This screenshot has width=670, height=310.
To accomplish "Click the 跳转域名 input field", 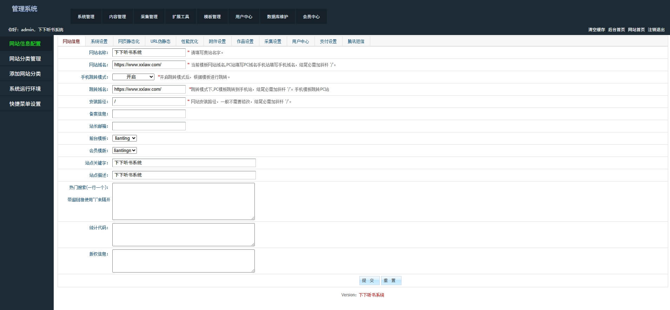I will (149, 89).
